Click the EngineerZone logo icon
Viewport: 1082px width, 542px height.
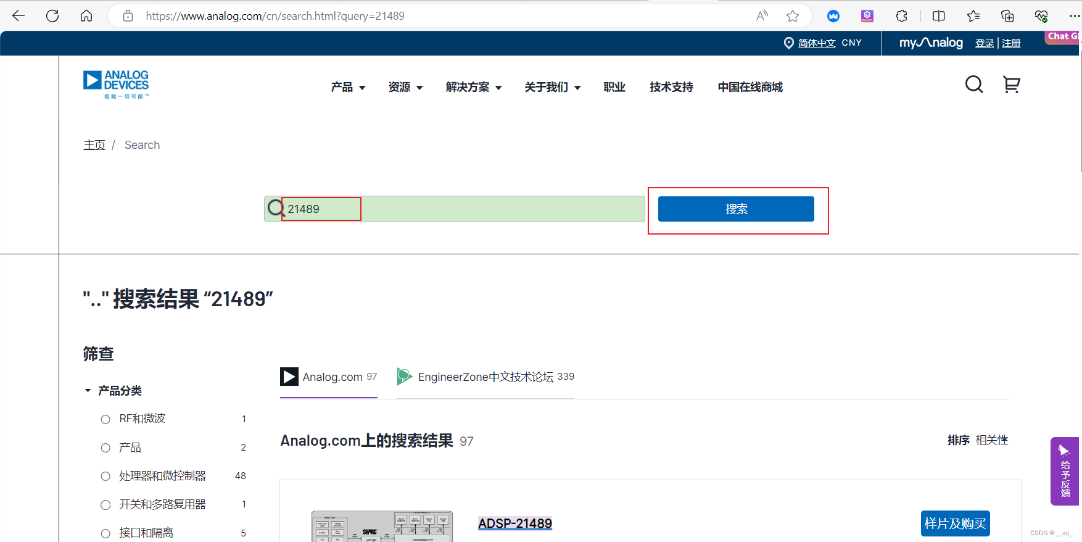[x=404, y=377]
